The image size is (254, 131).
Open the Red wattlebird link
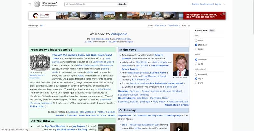[x=88, y=112]
